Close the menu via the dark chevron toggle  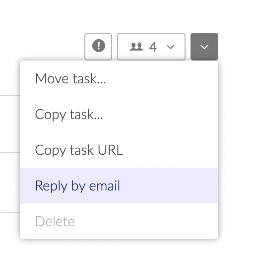tap(204, 47)
